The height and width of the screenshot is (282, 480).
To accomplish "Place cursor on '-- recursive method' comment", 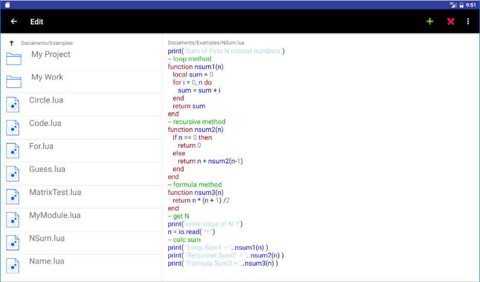I will point(196,122).
